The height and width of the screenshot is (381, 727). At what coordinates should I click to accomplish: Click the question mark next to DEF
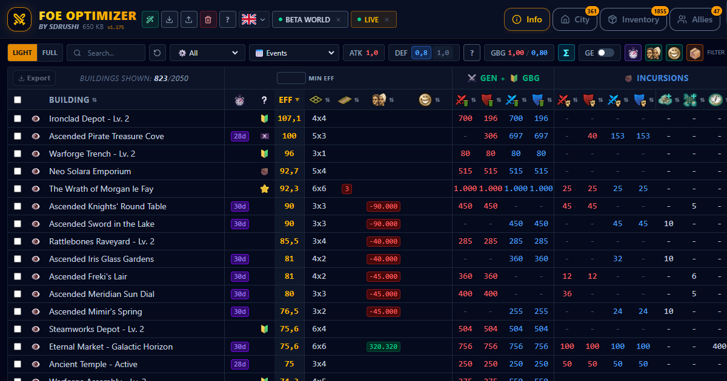click(472, 53)
